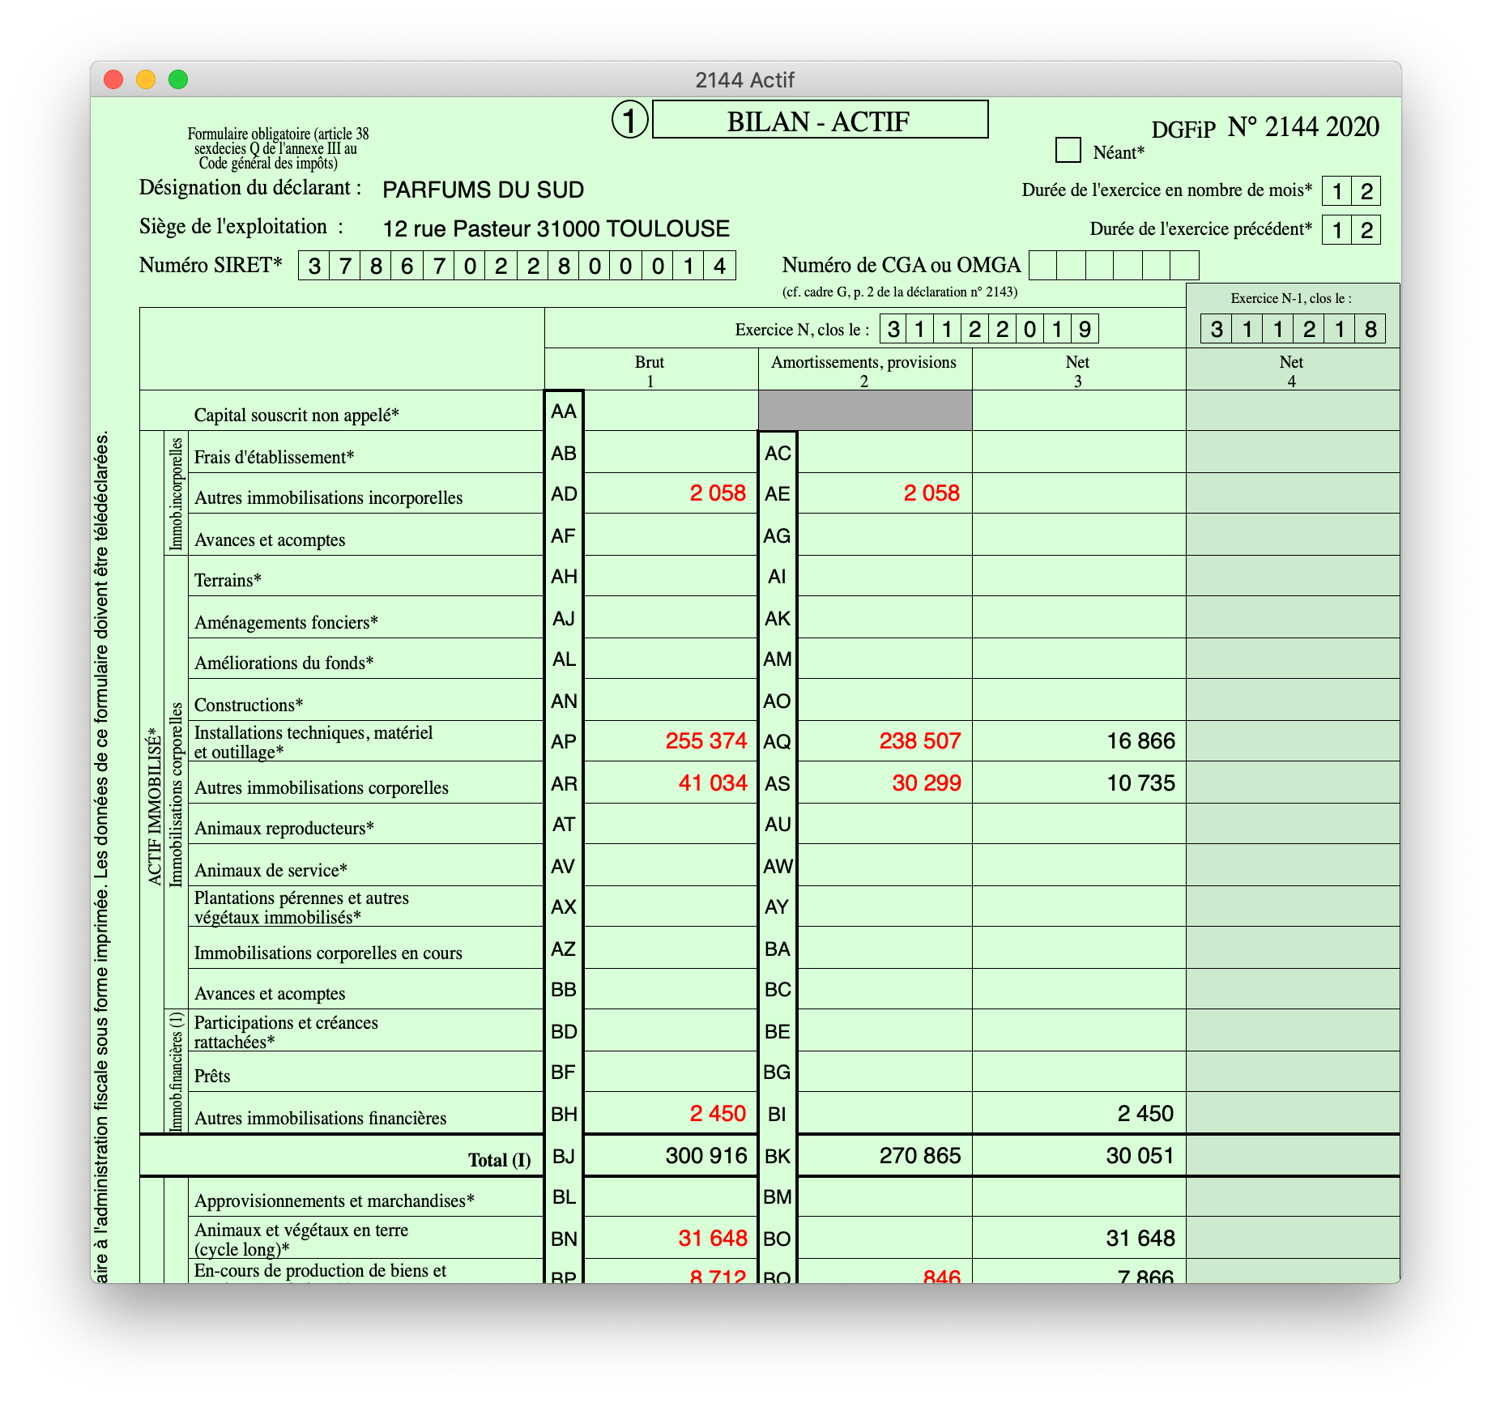Click the Total (I) Brut 300 916
Screen dimensions: 1492x1403
pos(706,1155)
